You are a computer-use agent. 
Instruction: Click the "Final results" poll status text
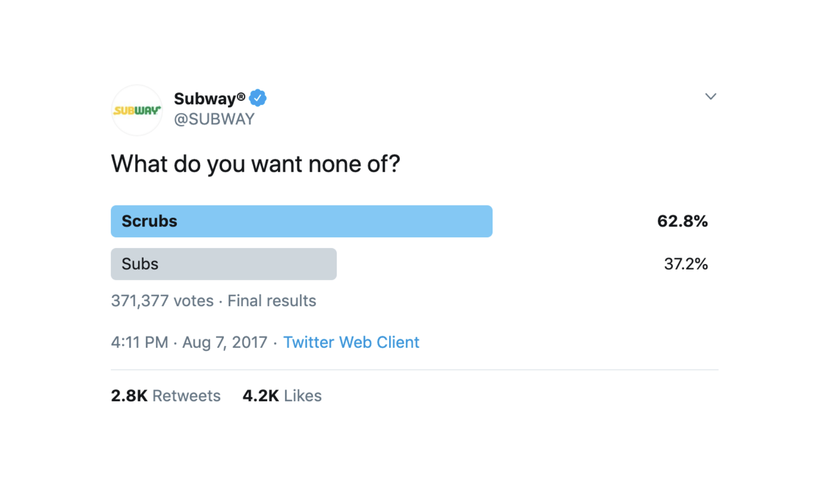coord(272,300)
